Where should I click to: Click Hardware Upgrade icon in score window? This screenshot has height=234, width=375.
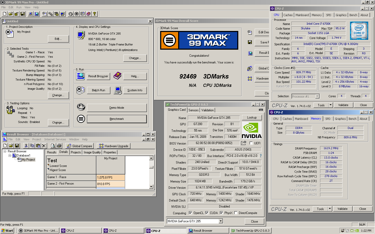[x=250, y=79]
